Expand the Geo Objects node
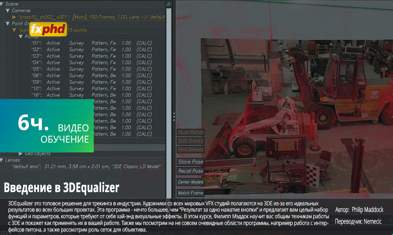This screenshot has width=393, height=235. (x=21, y=154)
